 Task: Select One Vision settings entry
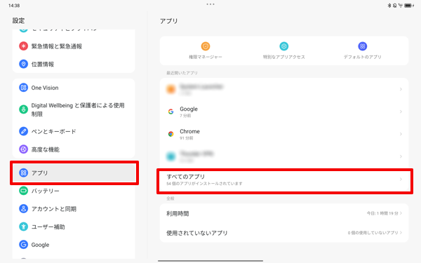(x=74, y=88)
